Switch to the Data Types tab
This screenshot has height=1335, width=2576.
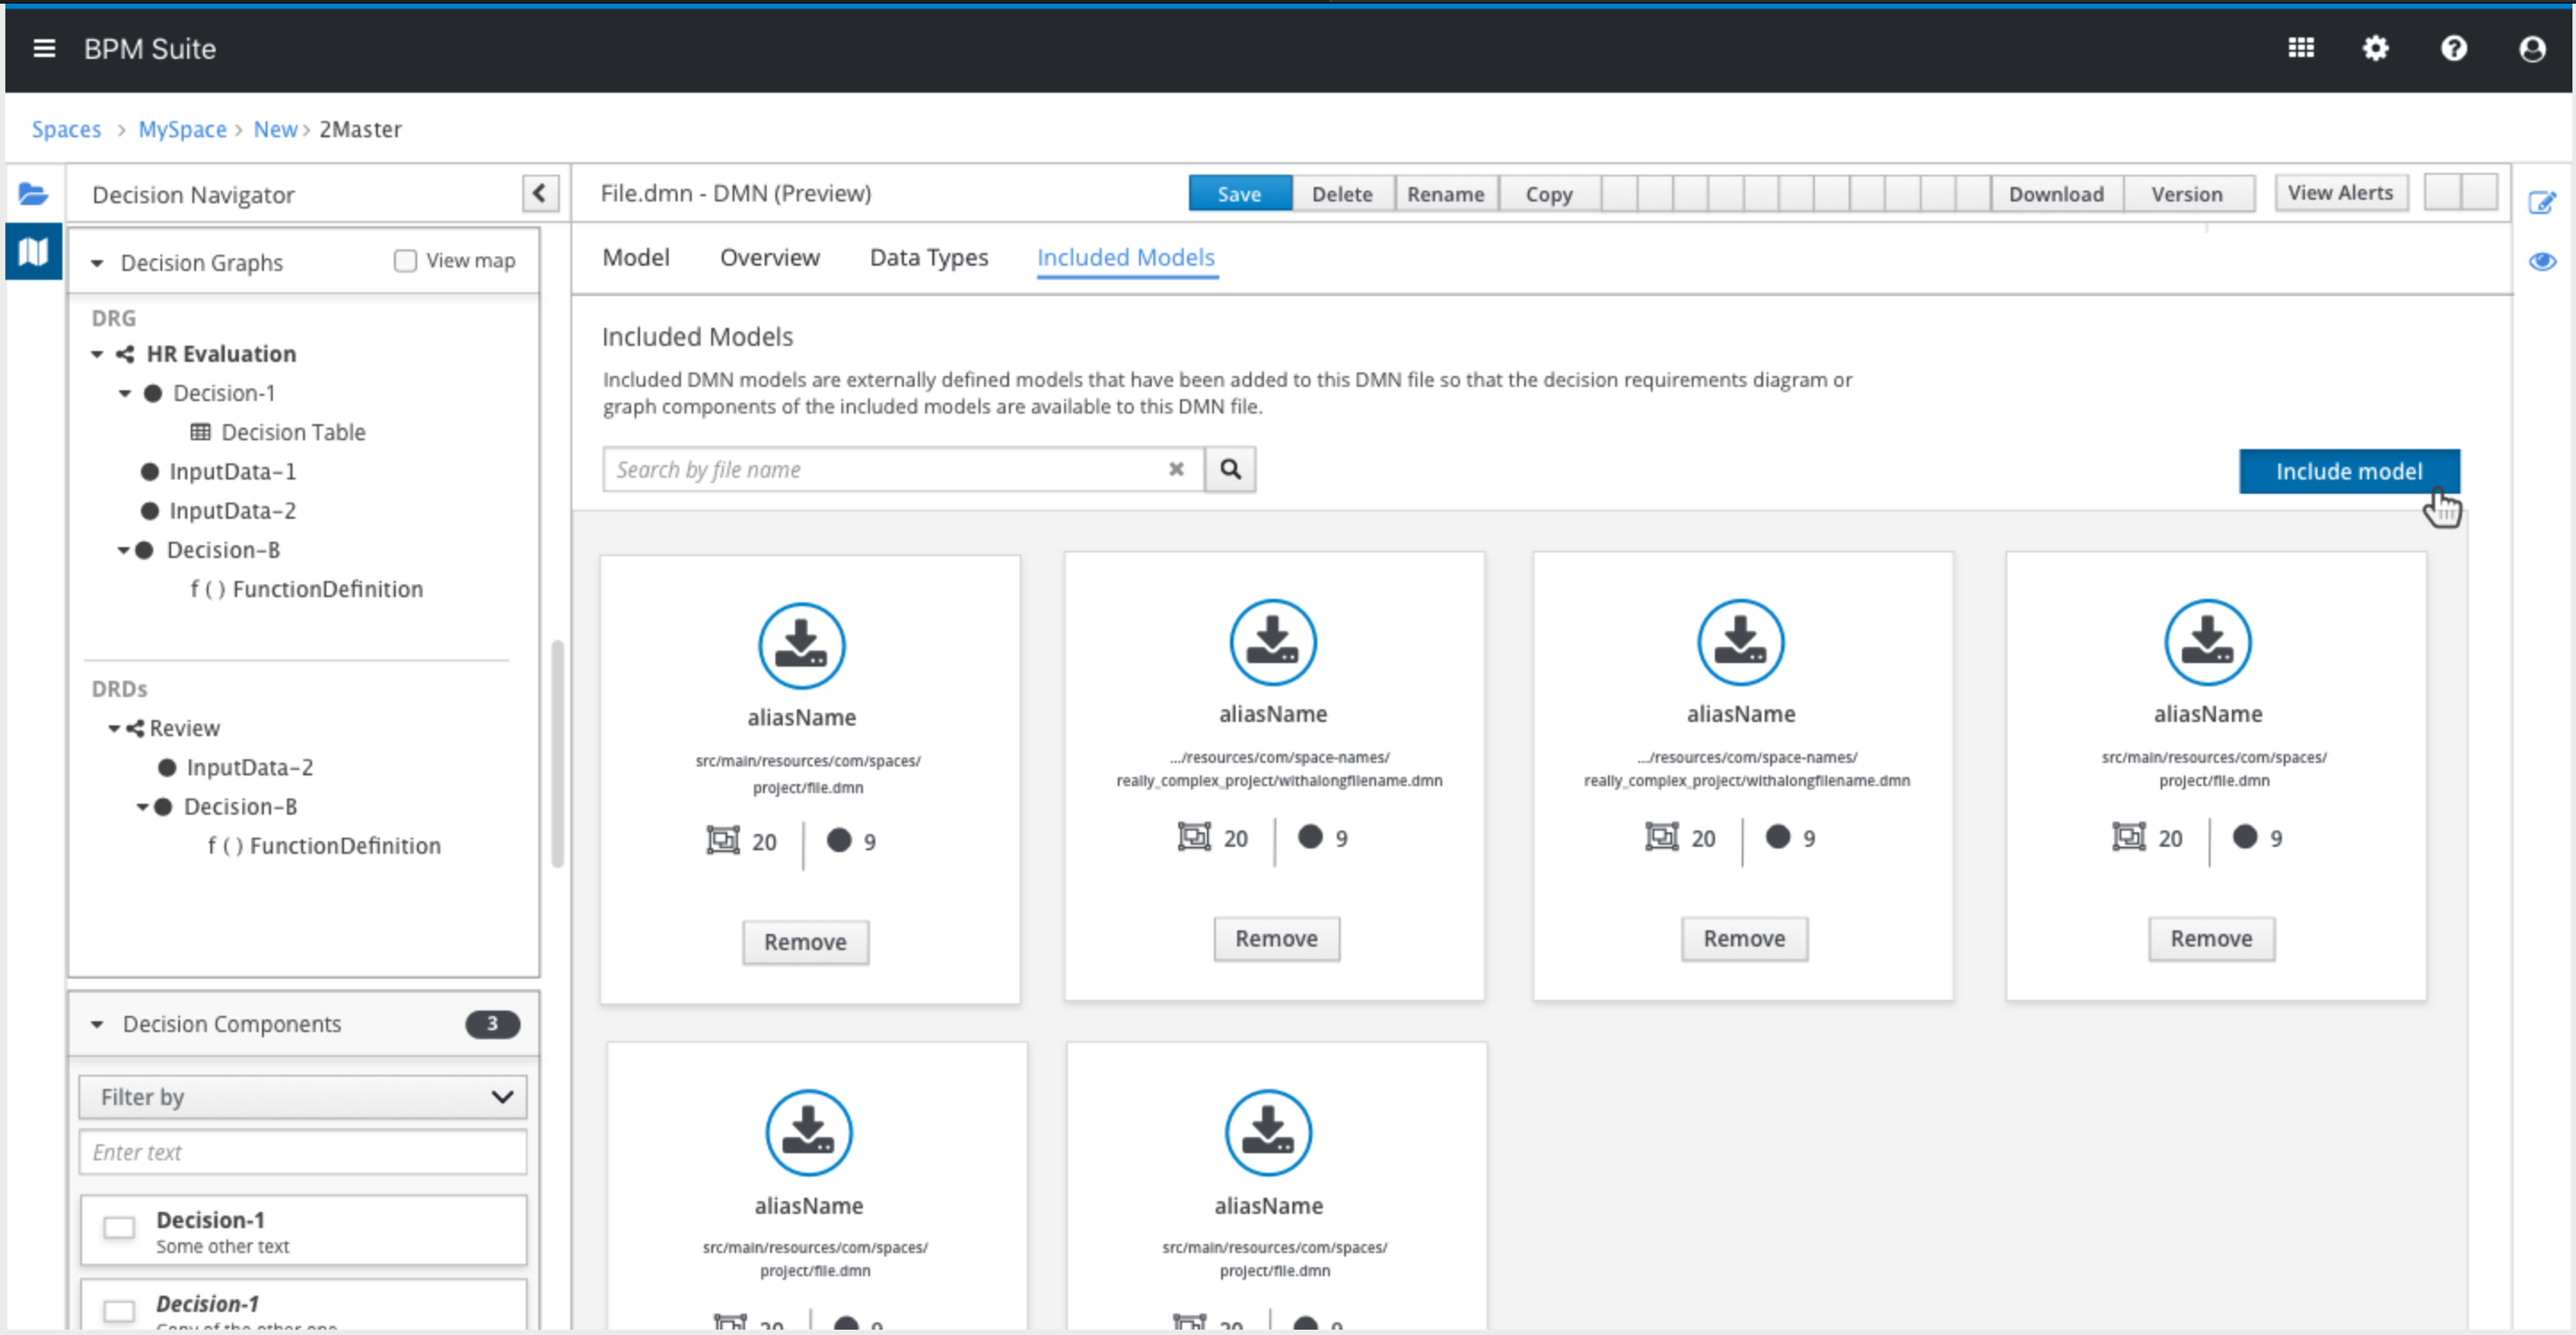928,258
